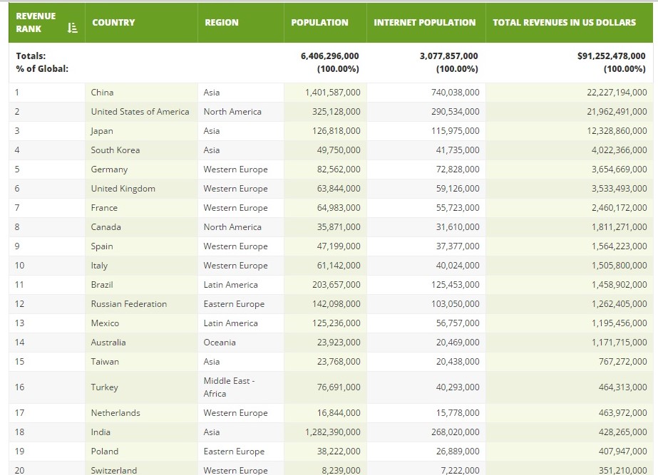This screenshot has width=658, height=475.
Task: Select Brazil's Latin America region cell
Action: tap(230, 285)
